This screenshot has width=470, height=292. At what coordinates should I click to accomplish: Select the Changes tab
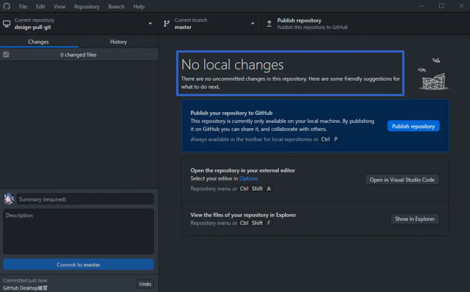click(x=39, y=42)
